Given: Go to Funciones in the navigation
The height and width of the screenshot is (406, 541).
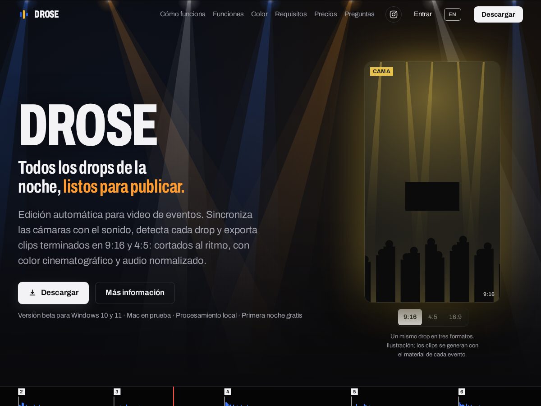Looking at the screenshot, I should point(228,14).
